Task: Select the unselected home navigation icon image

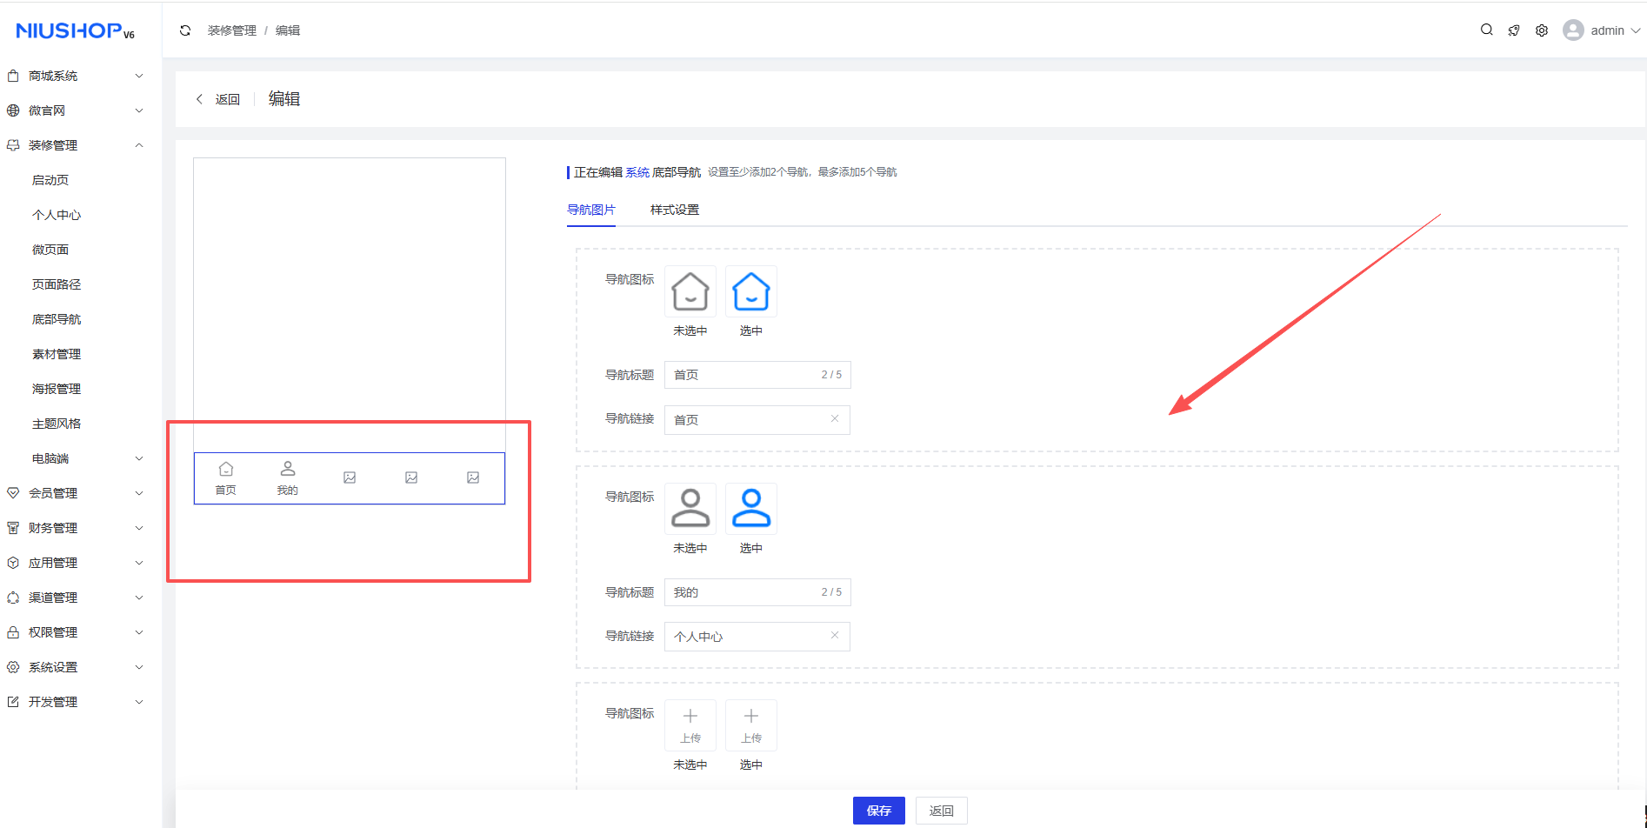Action: 690,291
